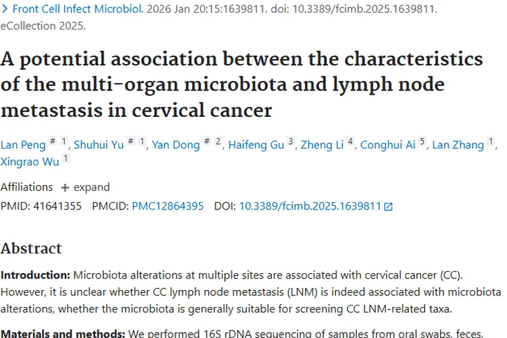The image size is (507, 338).
Task: Click affiliation superscript 2 beside Yan Dong
Action: point(218,141)
